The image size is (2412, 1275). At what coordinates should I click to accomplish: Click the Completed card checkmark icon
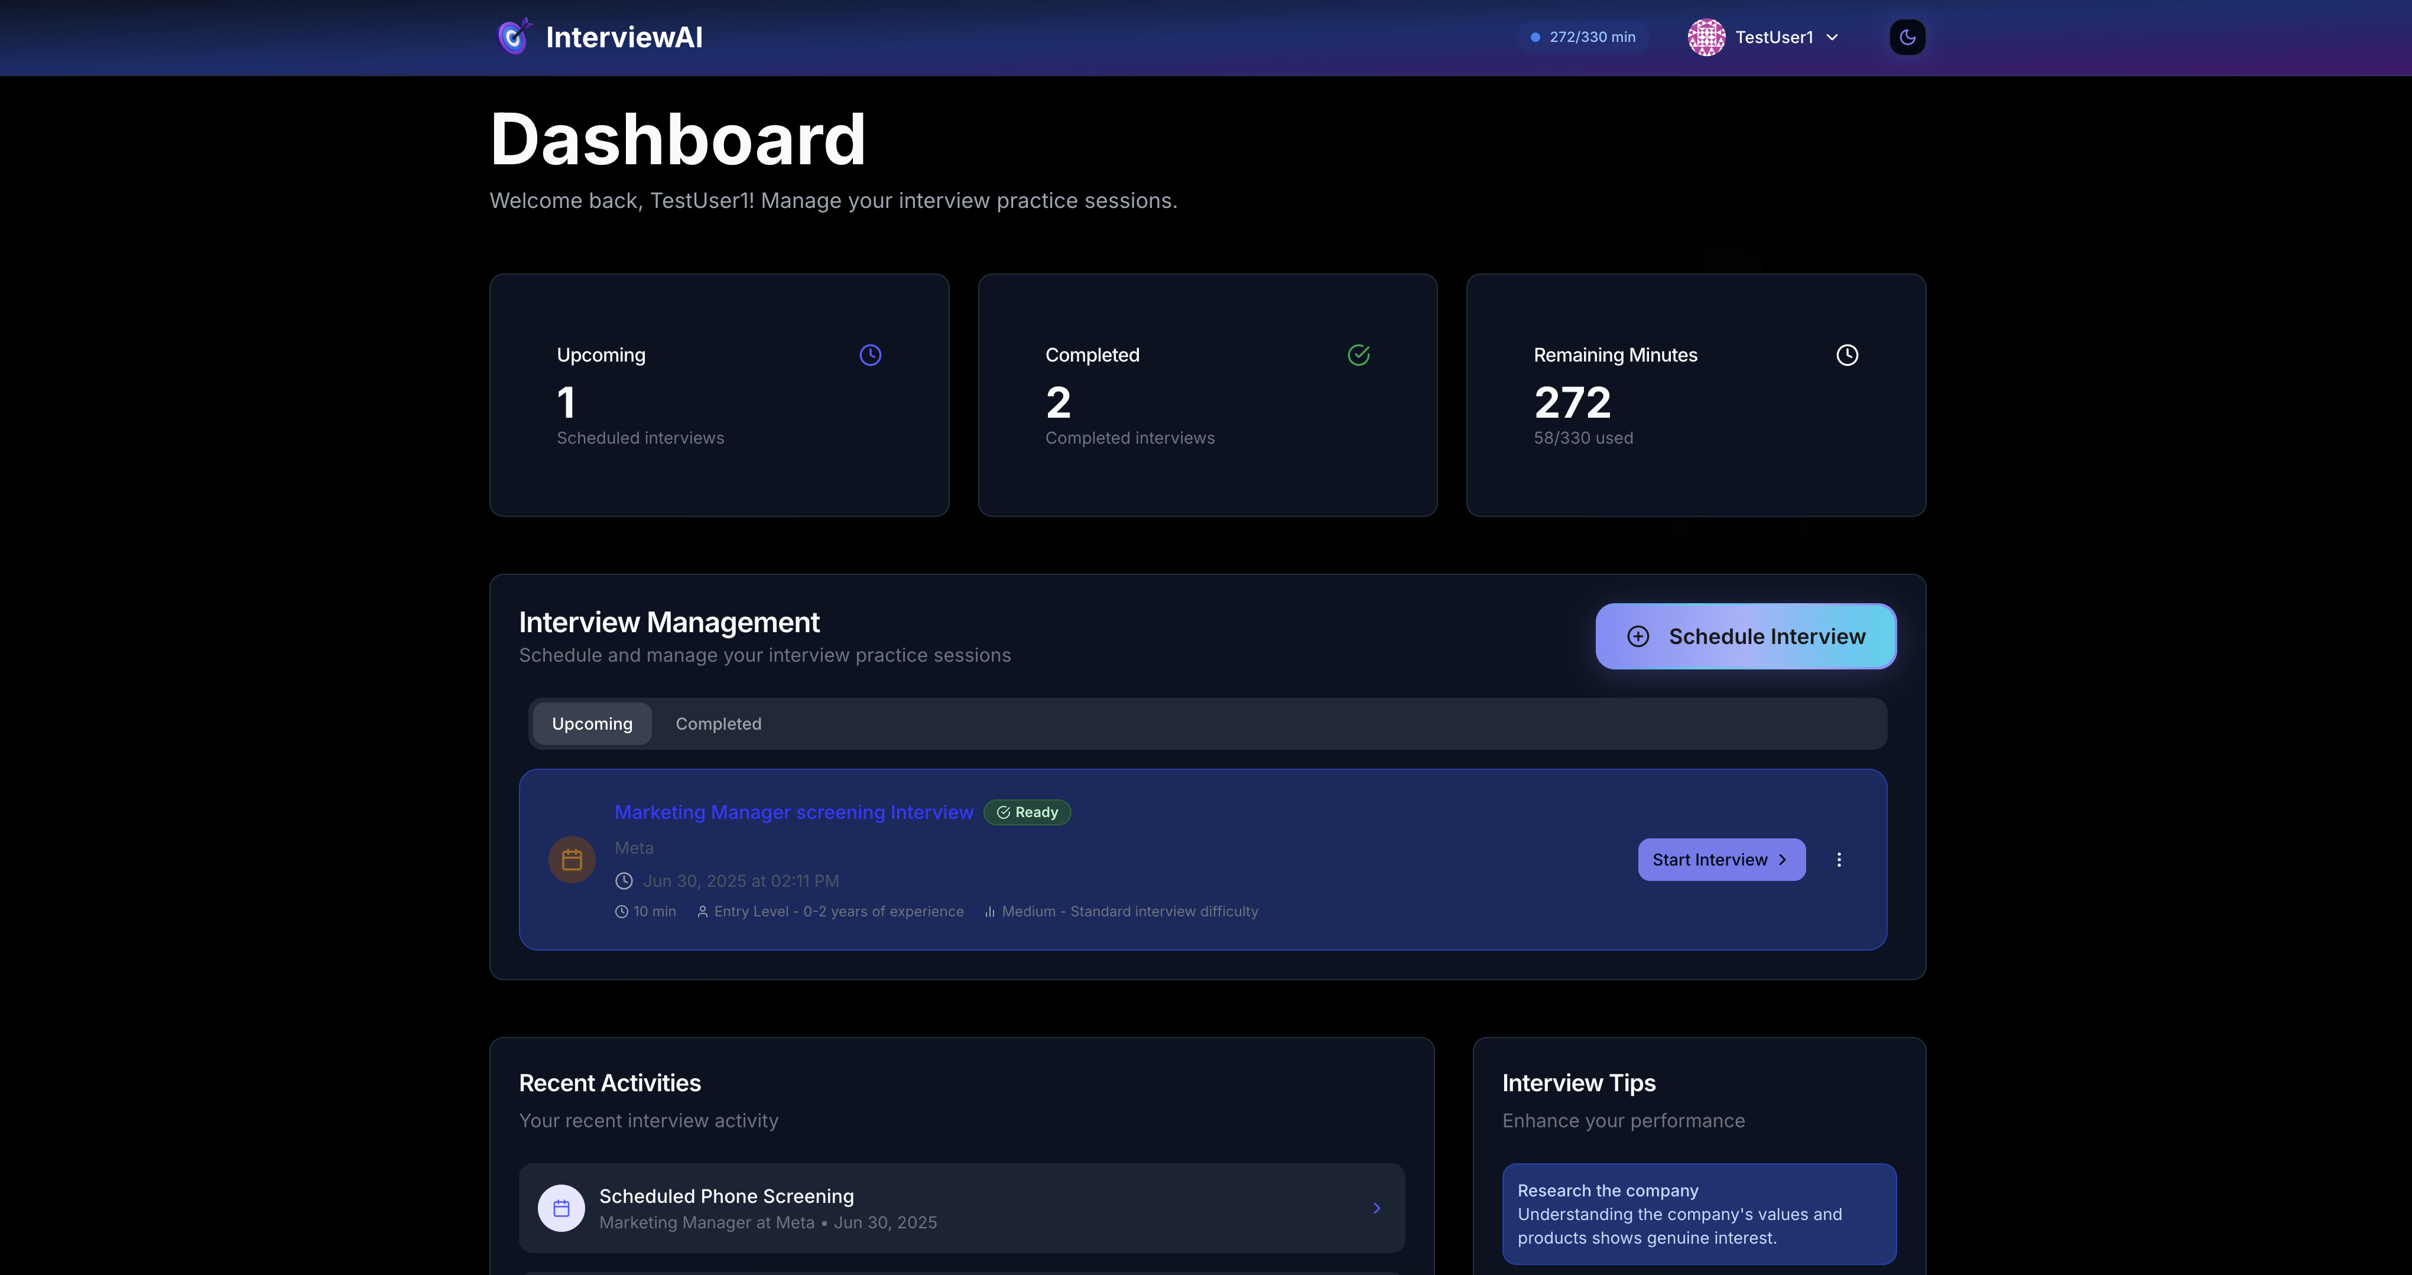pos(1358,355)
